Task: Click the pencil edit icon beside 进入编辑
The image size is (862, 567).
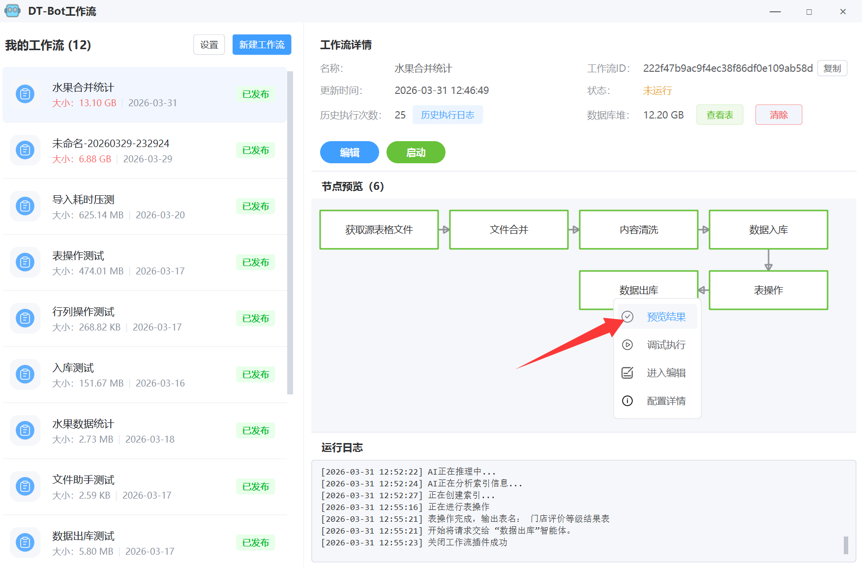Action: coord(627,373)
